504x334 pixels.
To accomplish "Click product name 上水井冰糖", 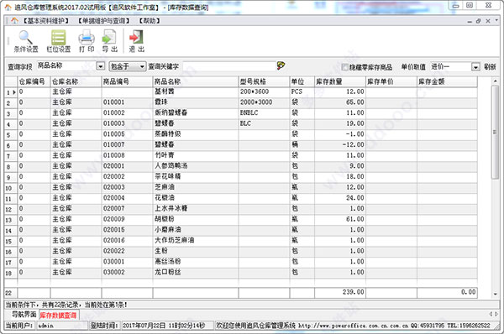I will click(171, 208).
